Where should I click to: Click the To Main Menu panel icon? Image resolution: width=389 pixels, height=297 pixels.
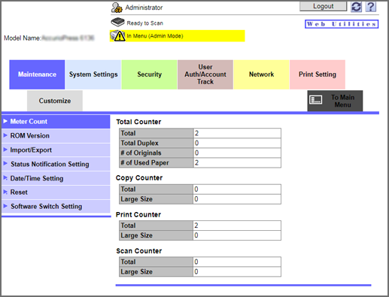(x=316, y=100)
